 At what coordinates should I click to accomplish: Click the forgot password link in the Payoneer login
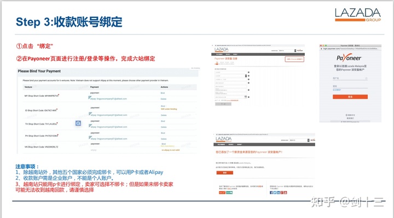point(337,90)
